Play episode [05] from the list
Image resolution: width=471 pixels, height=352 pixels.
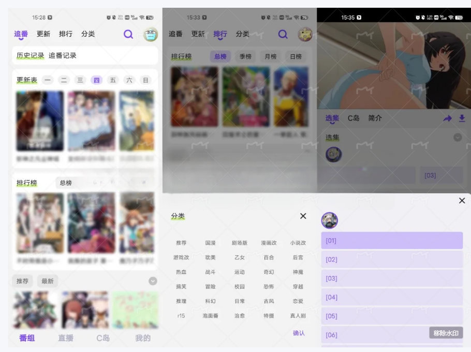[392, 316]
